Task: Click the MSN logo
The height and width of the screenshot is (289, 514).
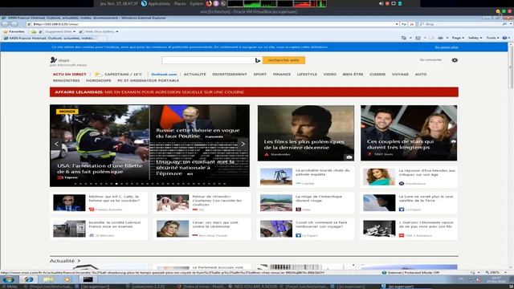Action: 60,60
